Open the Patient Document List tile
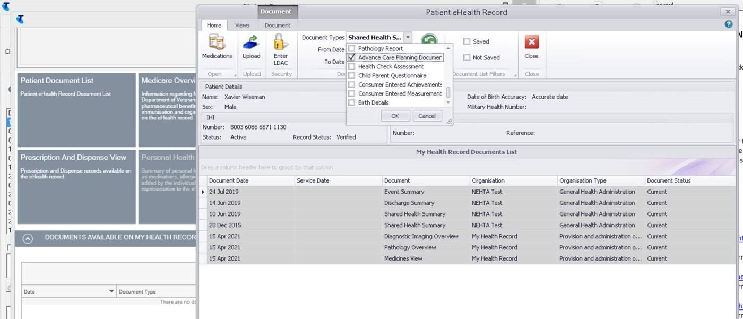Viewport: 743px width, 319px height. point(76,110)
